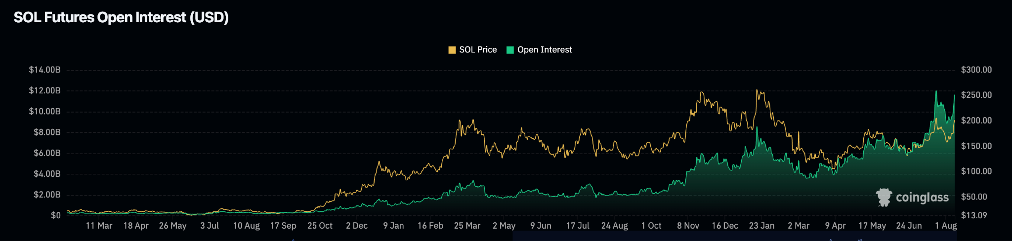
Task: Click the 2 May date label
Action: point(504,226)
